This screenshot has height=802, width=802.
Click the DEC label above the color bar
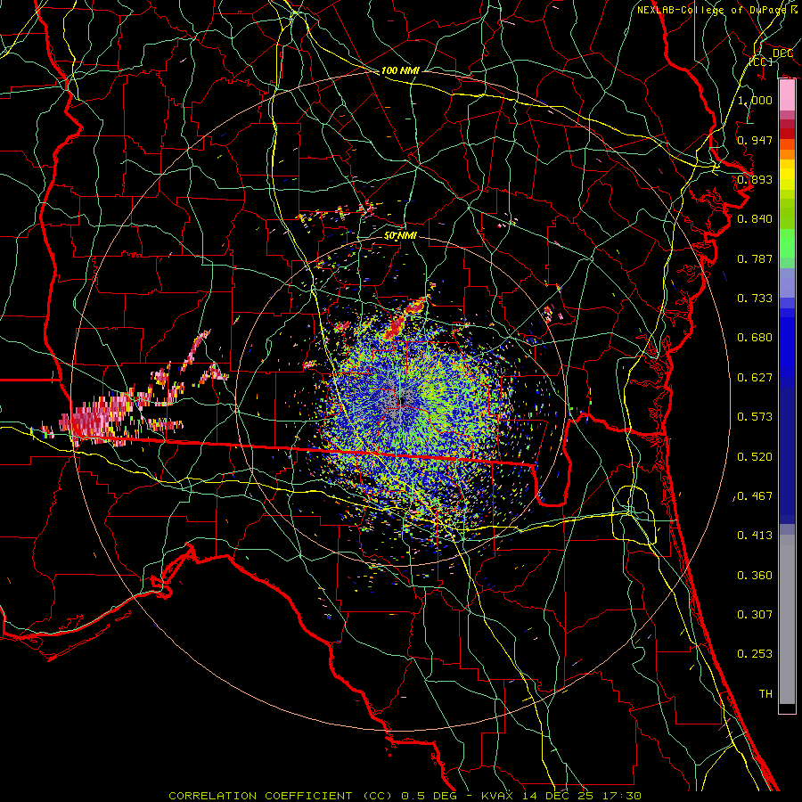pyautogui.click(x=782, y=53)
